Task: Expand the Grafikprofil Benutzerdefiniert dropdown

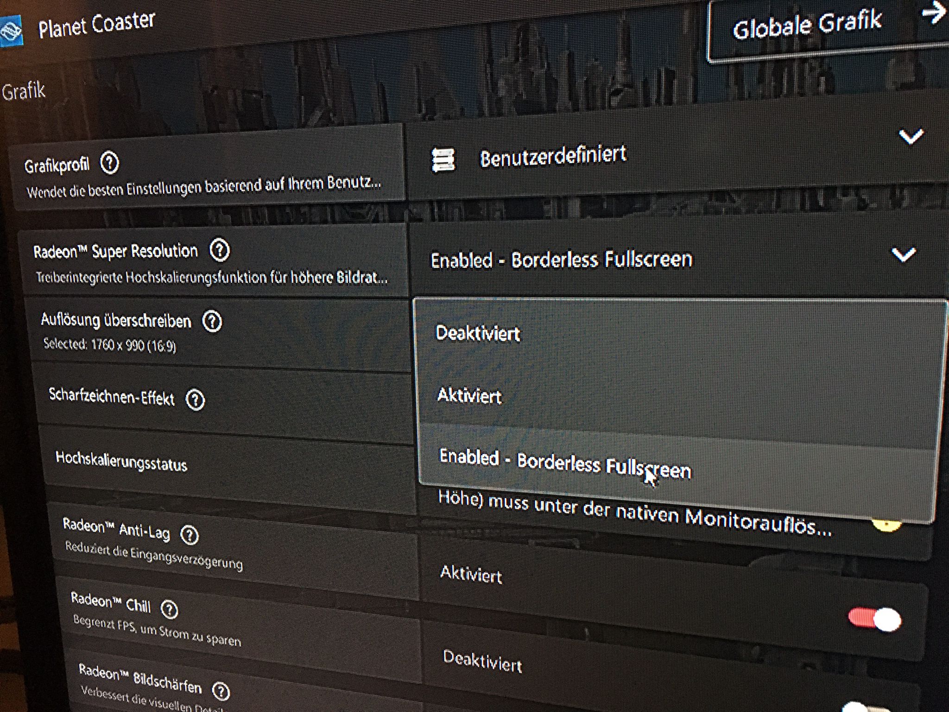Action: [911, 137]
